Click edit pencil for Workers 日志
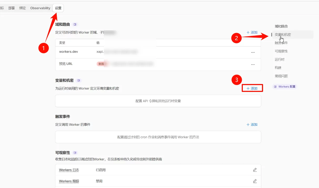The width and height of the screenshot is (319, 188). [255, 170]
